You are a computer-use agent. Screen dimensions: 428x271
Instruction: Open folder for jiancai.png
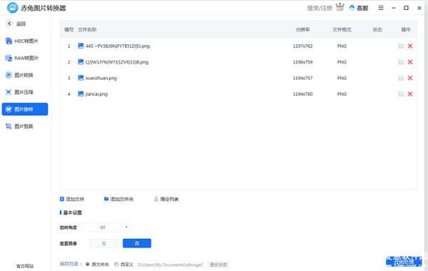401,94
